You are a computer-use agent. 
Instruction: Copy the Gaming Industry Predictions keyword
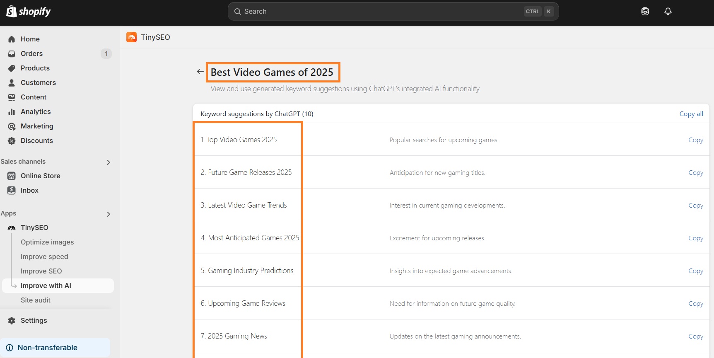pos(695,271)
